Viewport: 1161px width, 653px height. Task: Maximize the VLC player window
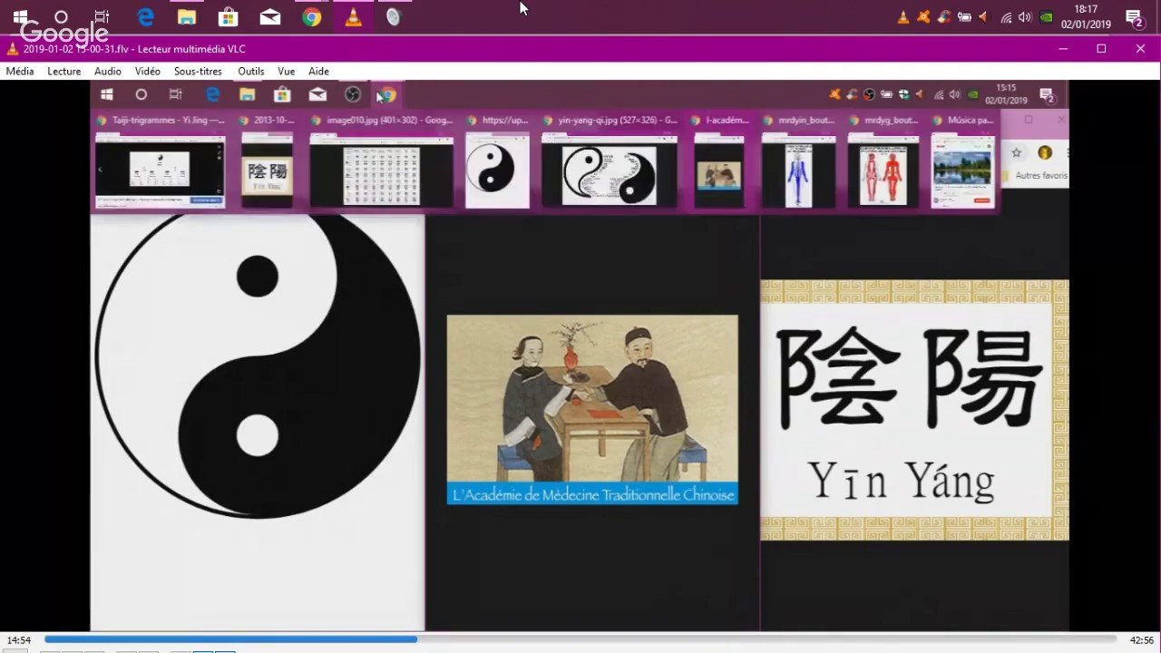click(x=1101, y=49)
